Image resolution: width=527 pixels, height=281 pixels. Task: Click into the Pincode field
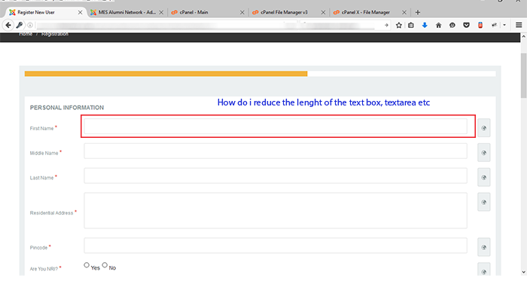click(x=276, y=246)
